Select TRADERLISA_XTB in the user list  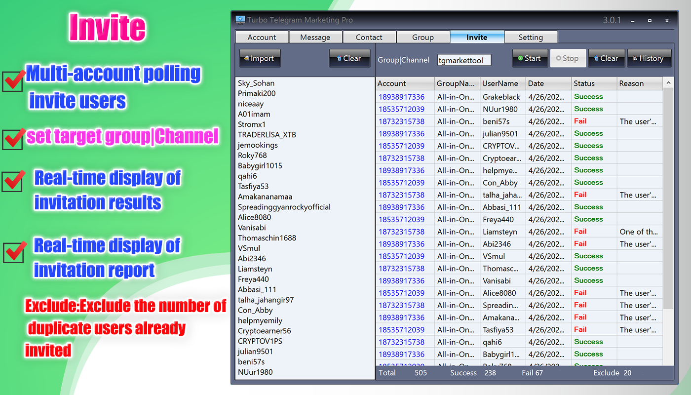pyautogui.click(x=267, y=135)
